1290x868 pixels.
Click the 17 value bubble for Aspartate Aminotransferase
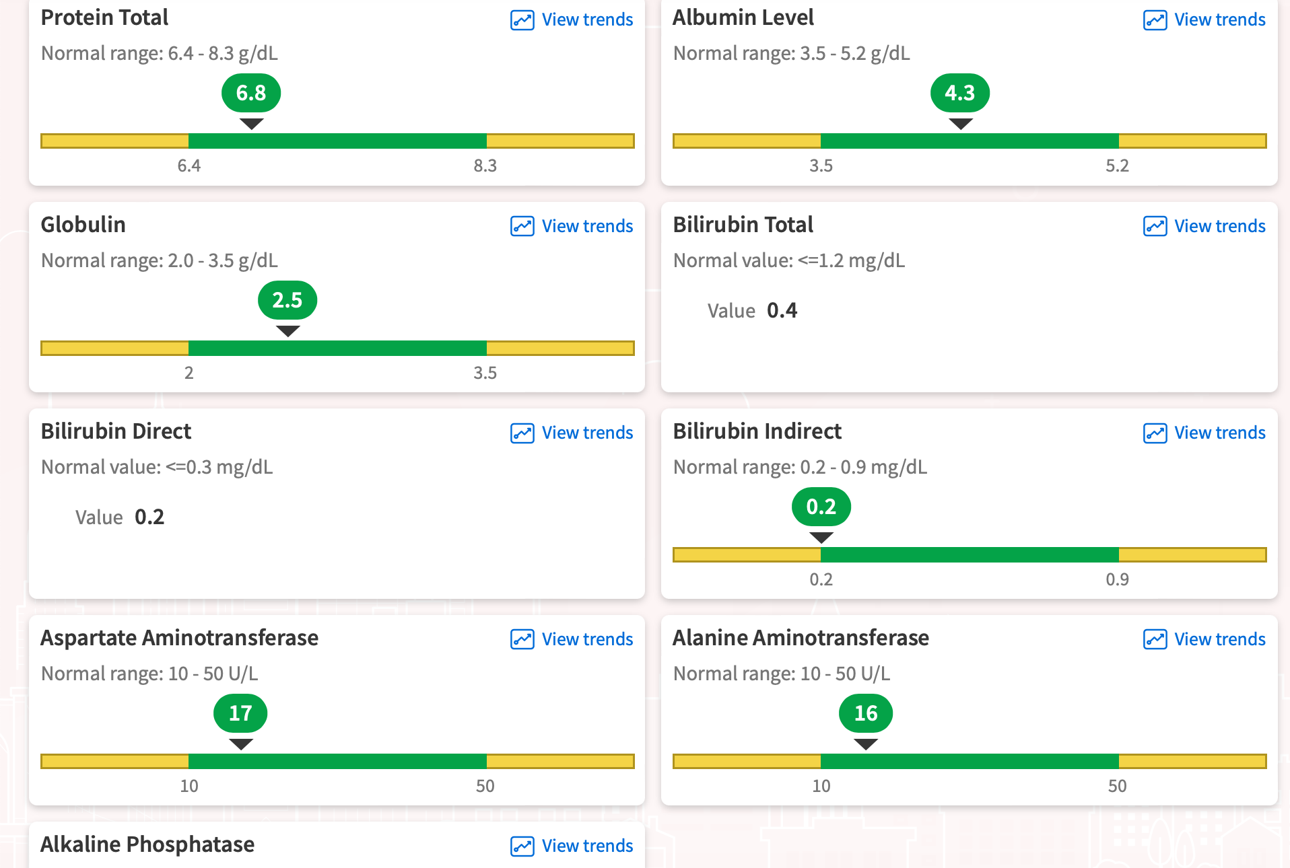click(240, 713)
